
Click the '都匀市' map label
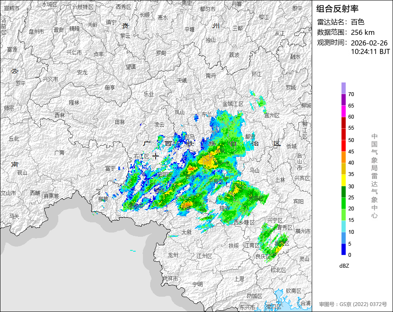(x=208, y=9)
